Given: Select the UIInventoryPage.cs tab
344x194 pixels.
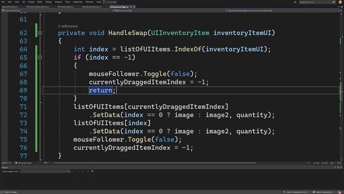Looking at the screenshot, I should point(119,7).
